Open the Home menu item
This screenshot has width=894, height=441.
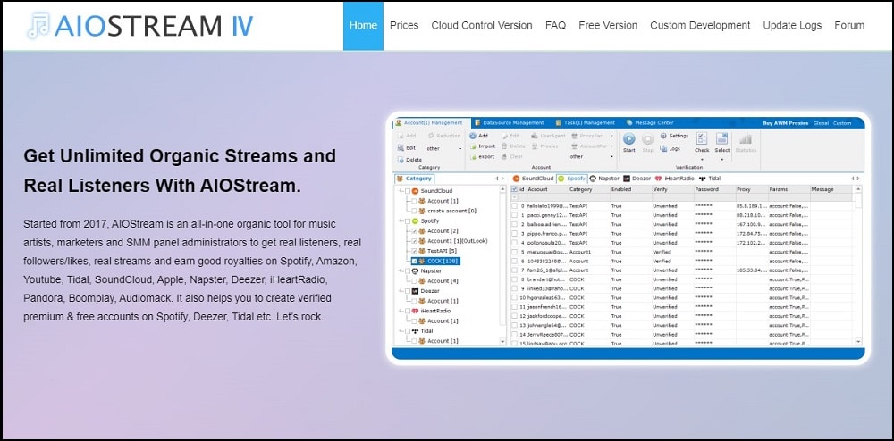[x=363, y=26]
